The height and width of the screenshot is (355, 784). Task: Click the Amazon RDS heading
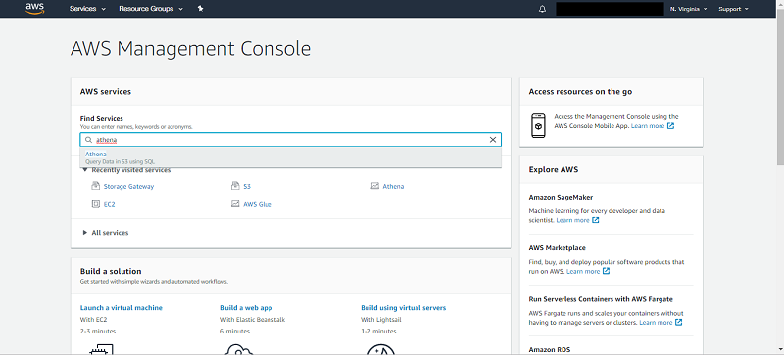coord(550,349)
